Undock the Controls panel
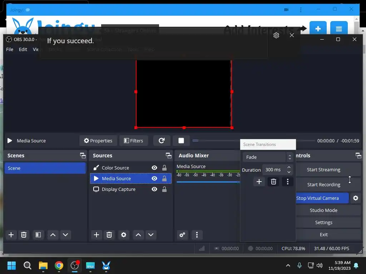The image size is (366, 274). (358, 156)
